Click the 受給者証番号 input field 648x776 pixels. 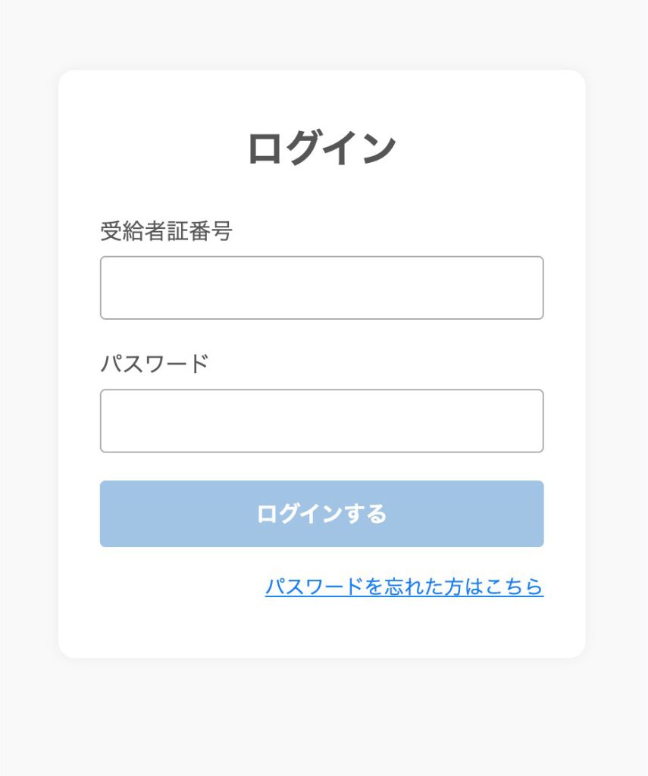[x=321, y=288]
